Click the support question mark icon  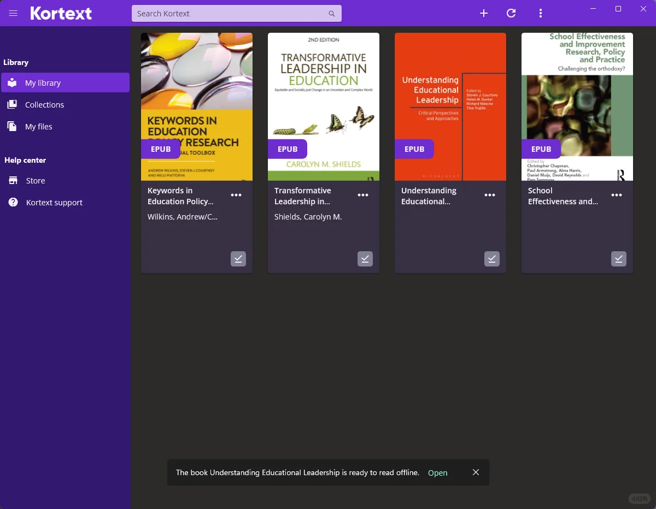pos(13,202)
